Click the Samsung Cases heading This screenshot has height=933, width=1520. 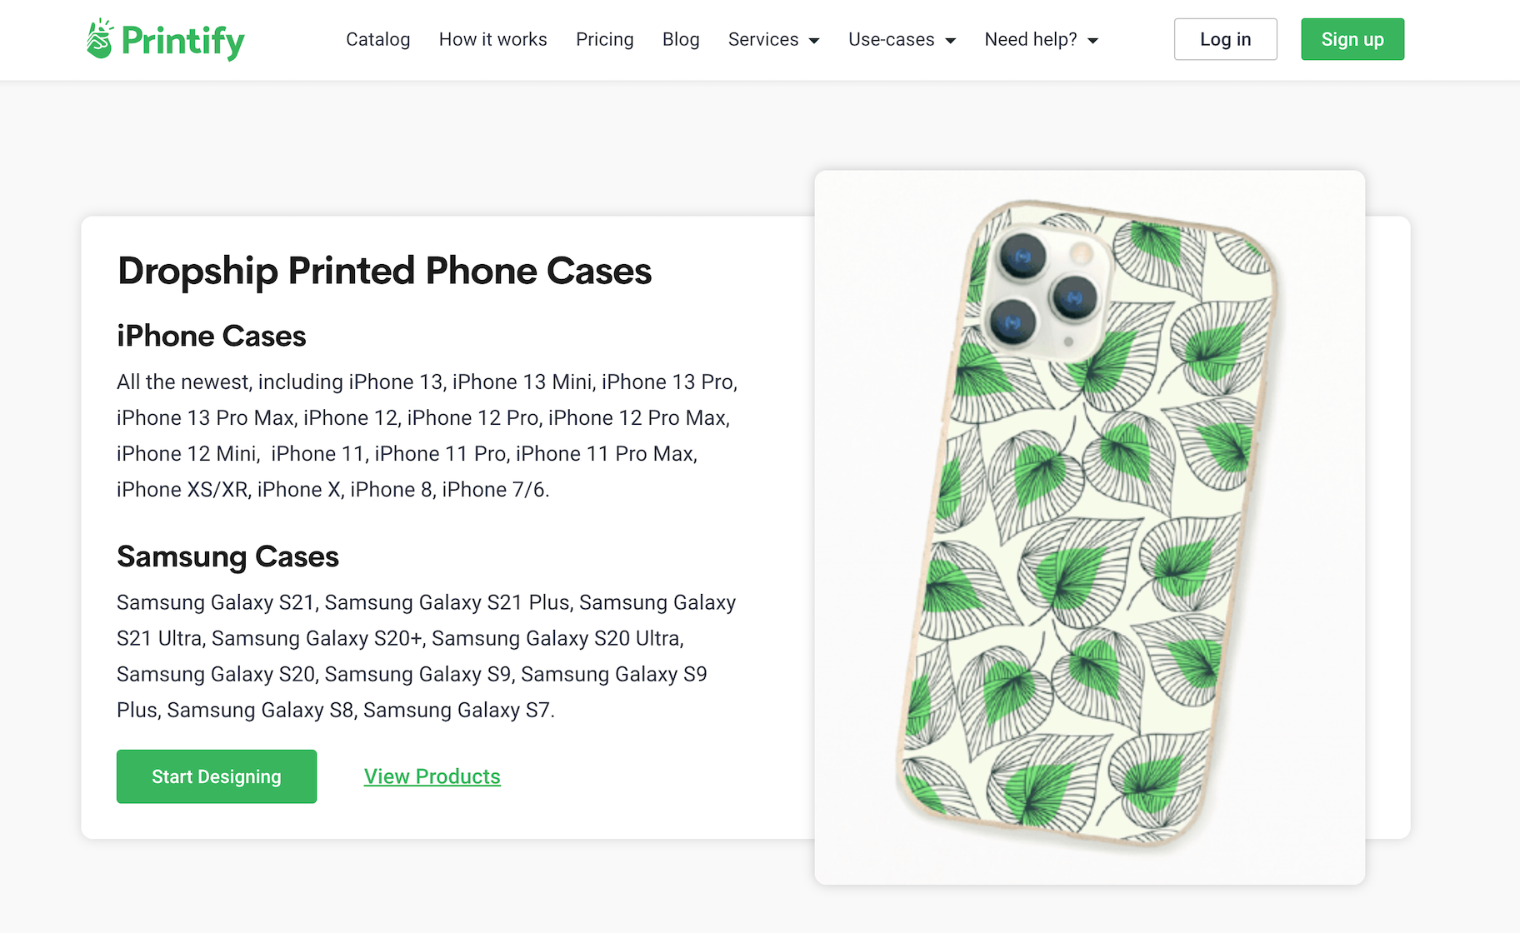pos(227,556)
